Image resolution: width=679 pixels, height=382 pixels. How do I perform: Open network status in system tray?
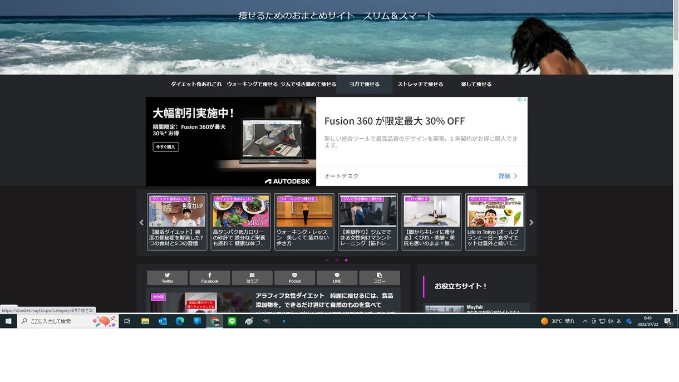[602, 321]
